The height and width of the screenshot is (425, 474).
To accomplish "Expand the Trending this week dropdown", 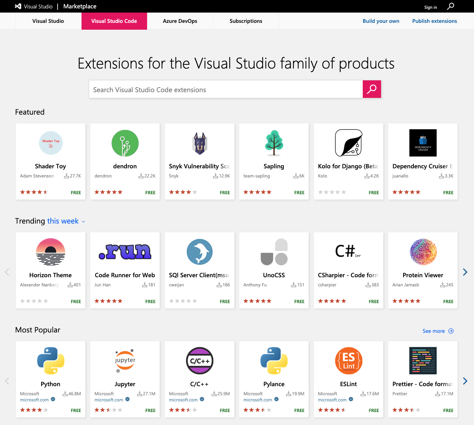I will tap(66, 221).
